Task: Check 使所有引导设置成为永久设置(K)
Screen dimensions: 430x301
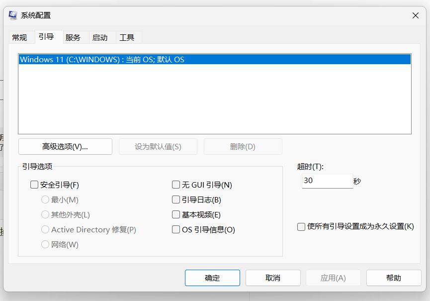Action: [x=301, y=227]
